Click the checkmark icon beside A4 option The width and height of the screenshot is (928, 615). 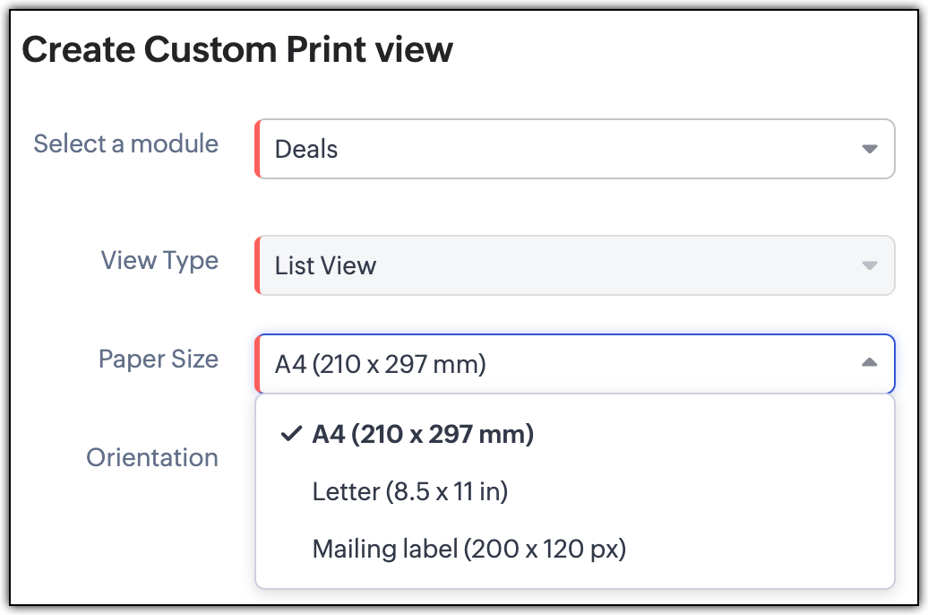coord(289,435)
